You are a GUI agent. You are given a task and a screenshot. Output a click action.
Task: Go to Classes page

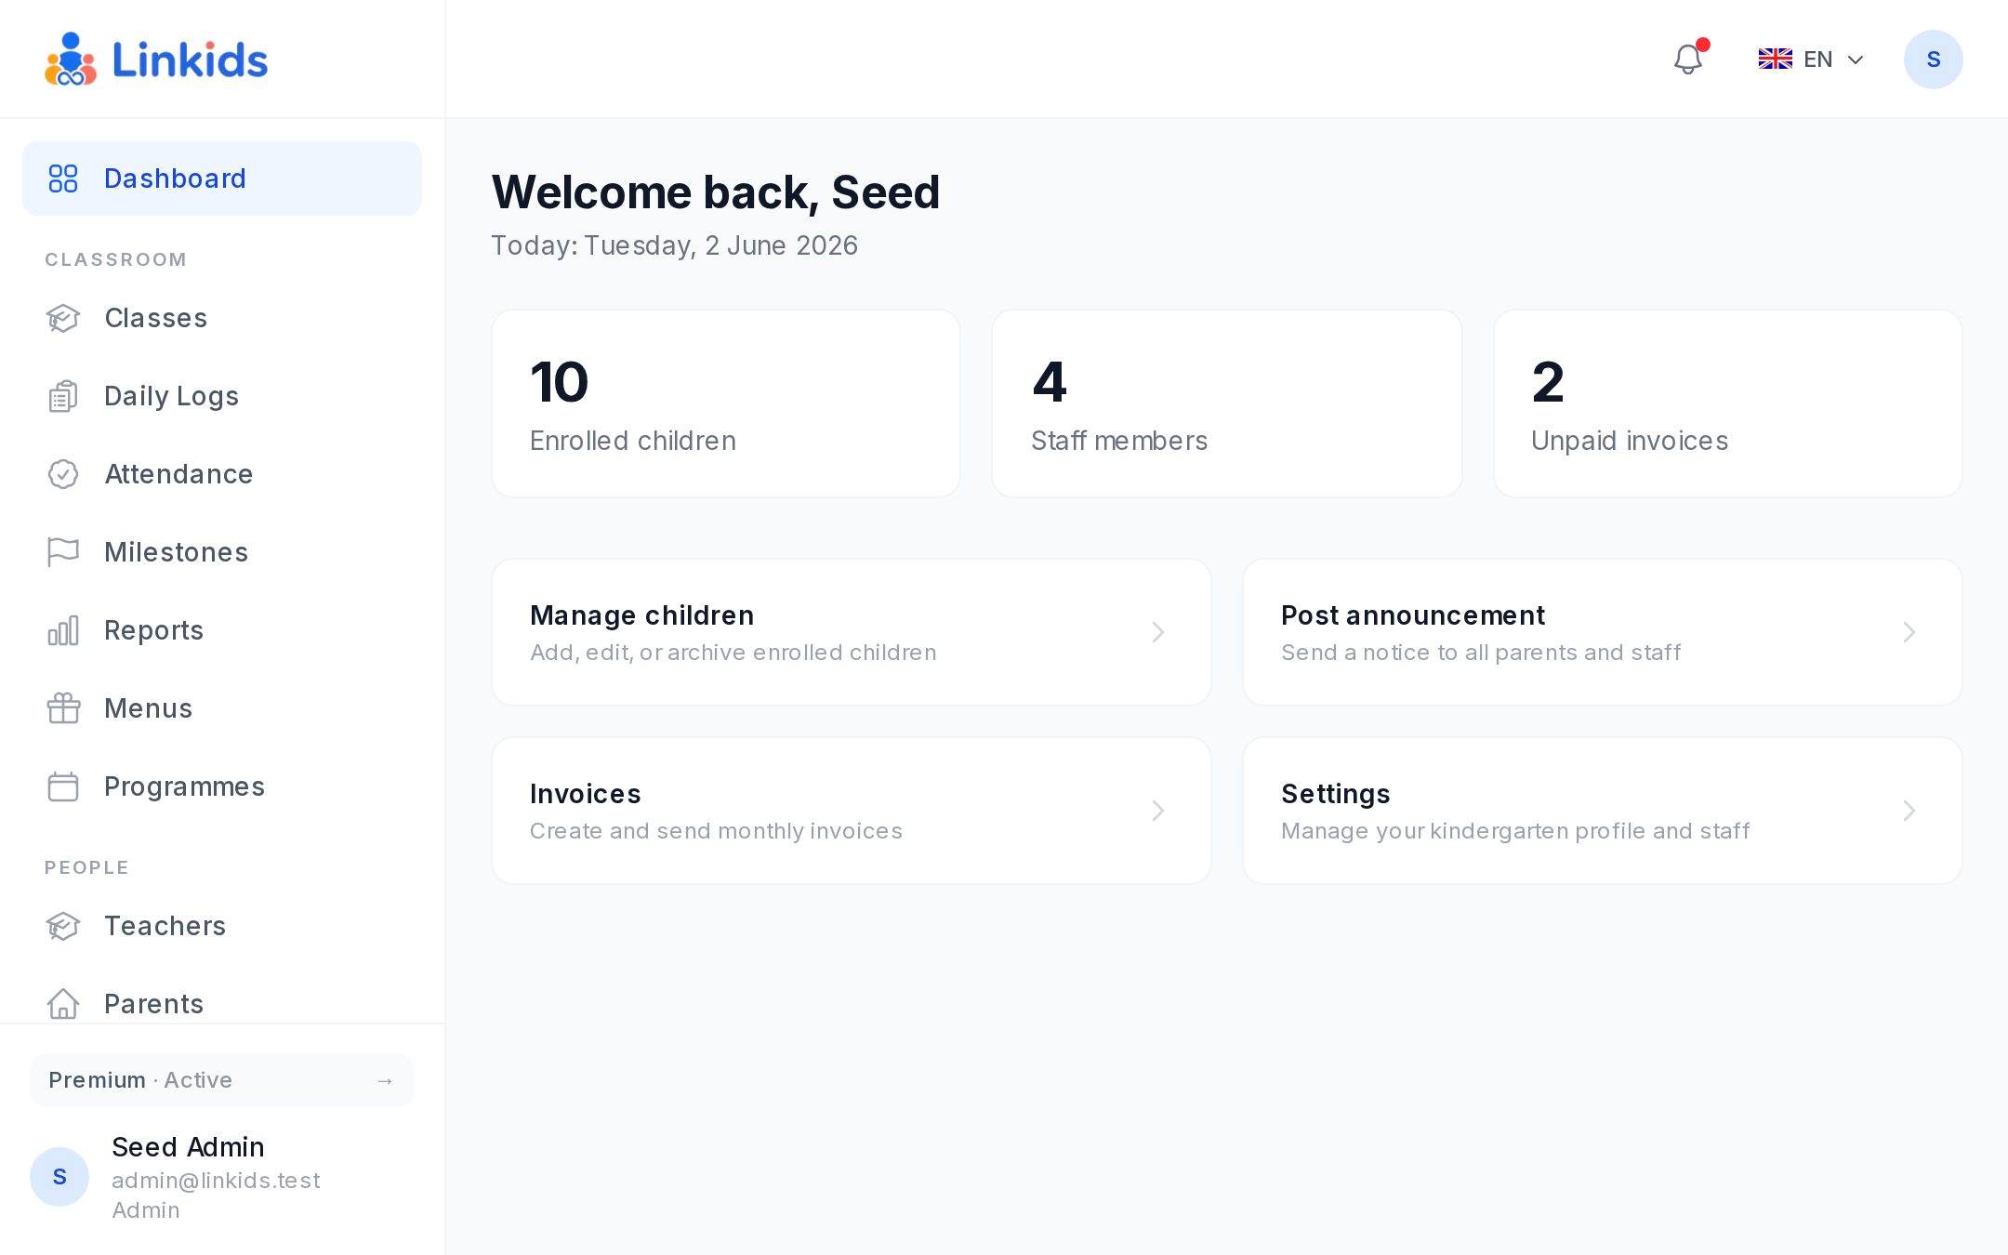point(222,318)
